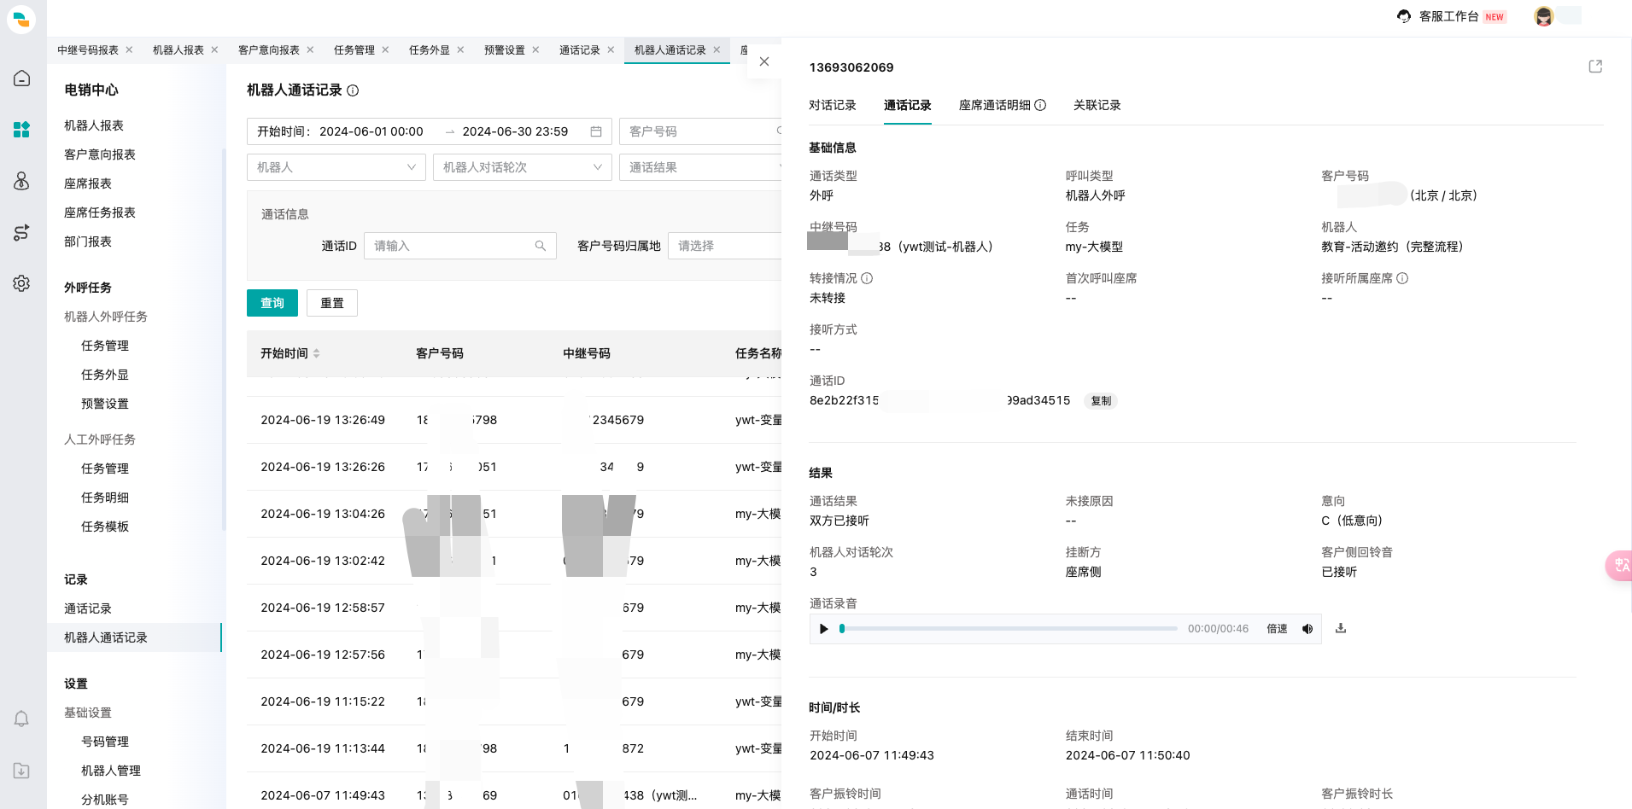
Task: Close the 机器人报表 tab
Action: (x=214, y=49)
